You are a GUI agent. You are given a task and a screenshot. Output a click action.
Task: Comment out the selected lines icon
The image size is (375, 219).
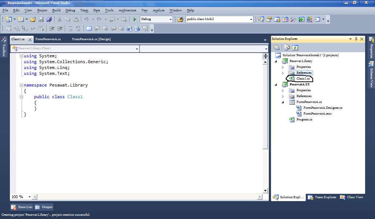70,29
